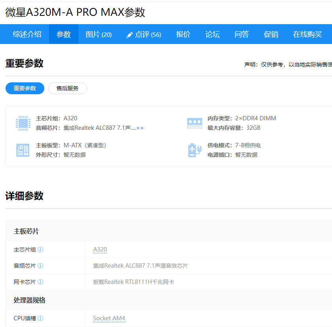Click 主板板型 M-ATX (紧凑型) text

[71, 145]
